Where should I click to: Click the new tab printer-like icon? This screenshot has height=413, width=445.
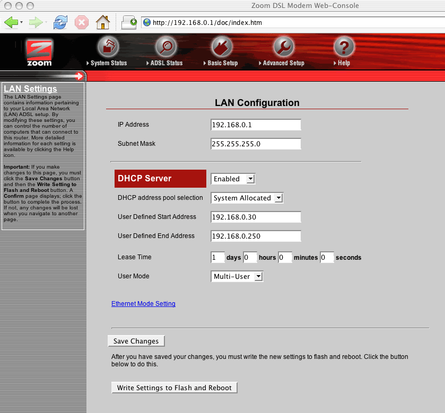(x=129, y=22)
